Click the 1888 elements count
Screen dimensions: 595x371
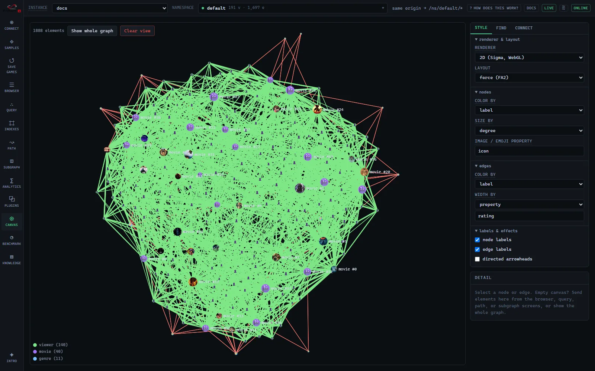48,31
